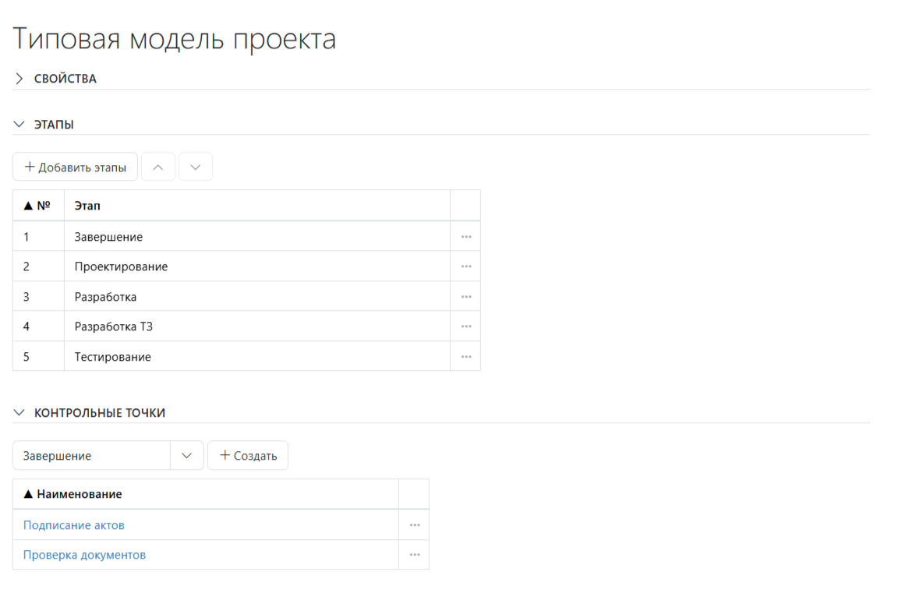This screenshot has width=902, height=607.
Task: Click the "Добавить этапы" button
Action: tap(75, 166)
